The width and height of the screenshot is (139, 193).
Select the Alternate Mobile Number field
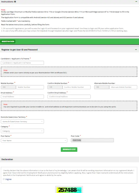(123, 87)
